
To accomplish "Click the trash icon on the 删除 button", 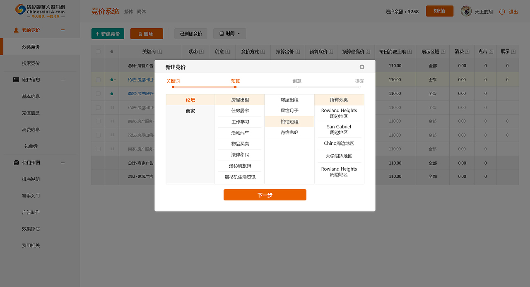I will [140, 34].
